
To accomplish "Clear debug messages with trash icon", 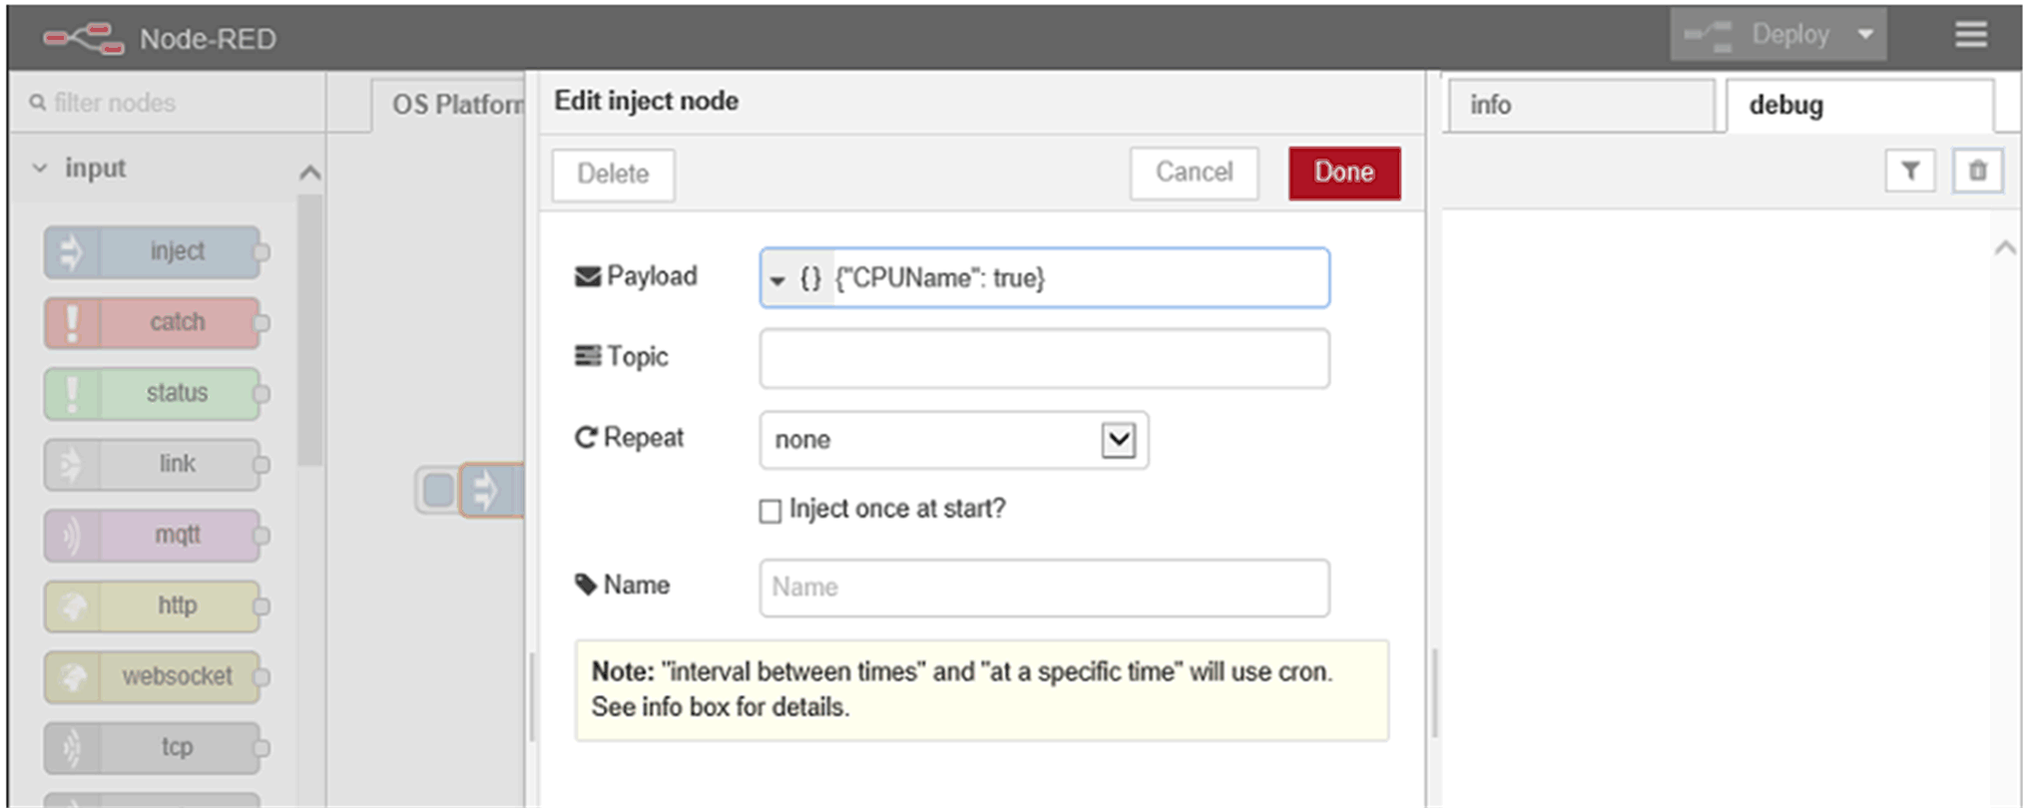I will [1977, 172].
